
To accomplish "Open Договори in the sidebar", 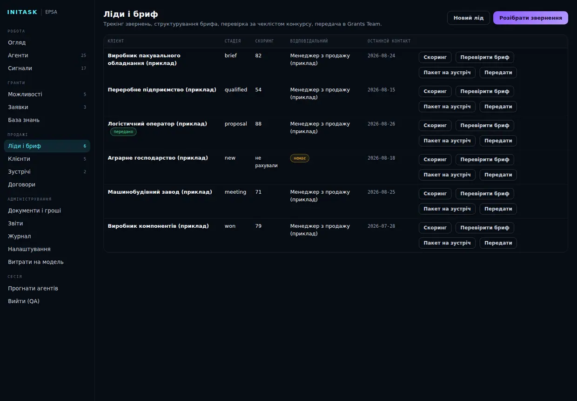I will click(47, 184).
